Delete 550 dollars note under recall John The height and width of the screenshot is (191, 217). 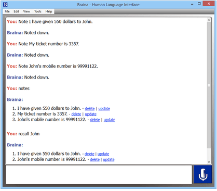89,154
